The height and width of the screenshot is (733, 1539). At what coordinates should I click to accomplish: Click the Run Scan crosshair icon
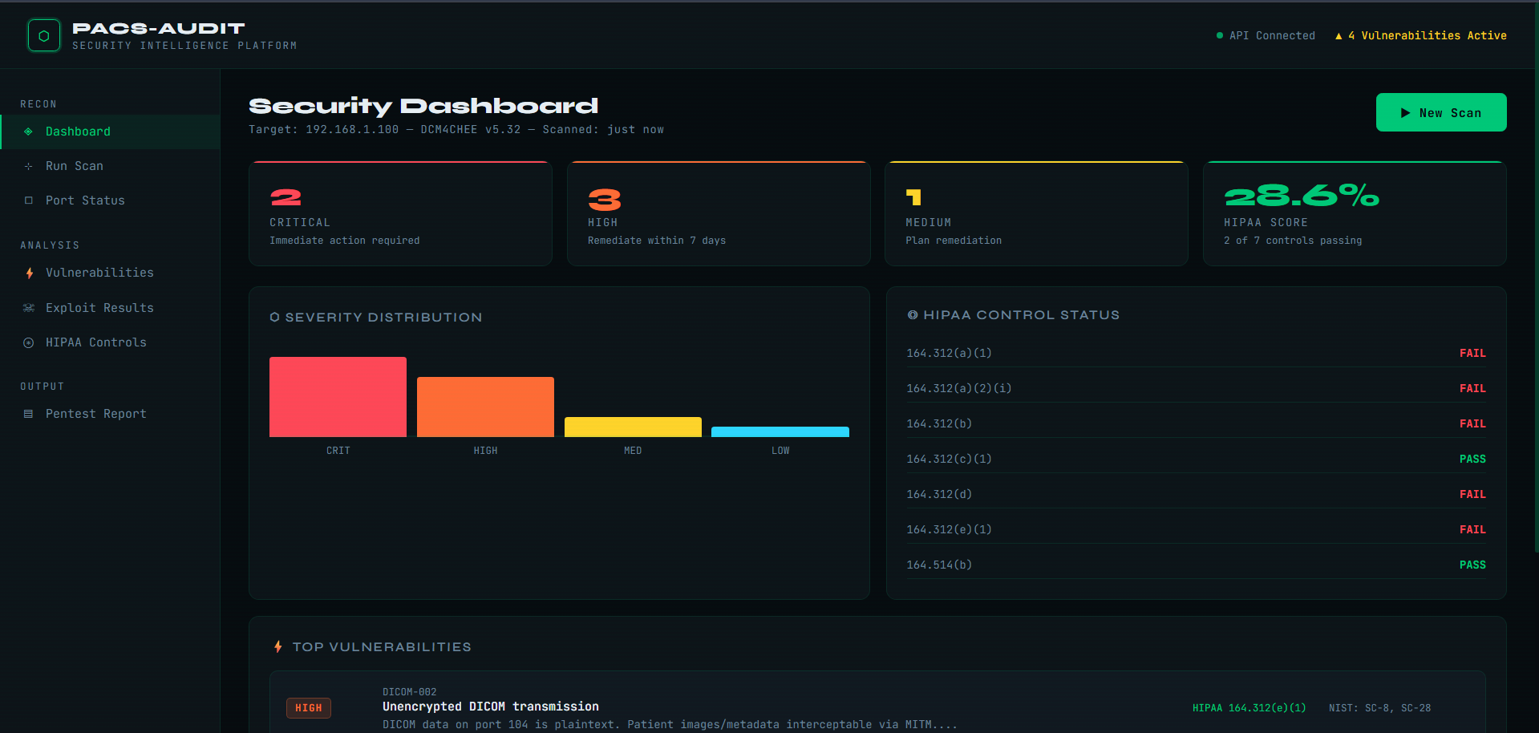coord(29,166)
